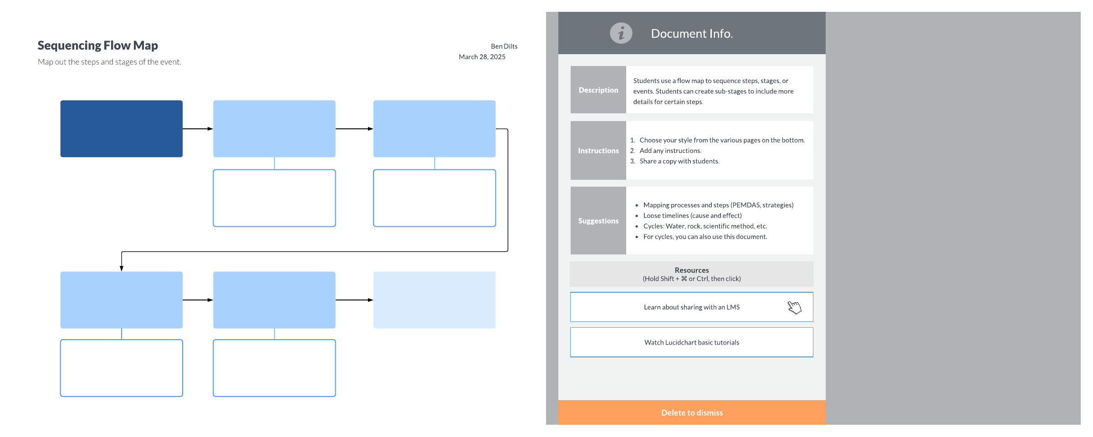
Task: Click the subtitle 'Map out the steps and stages'
Action: click(109, 62)
